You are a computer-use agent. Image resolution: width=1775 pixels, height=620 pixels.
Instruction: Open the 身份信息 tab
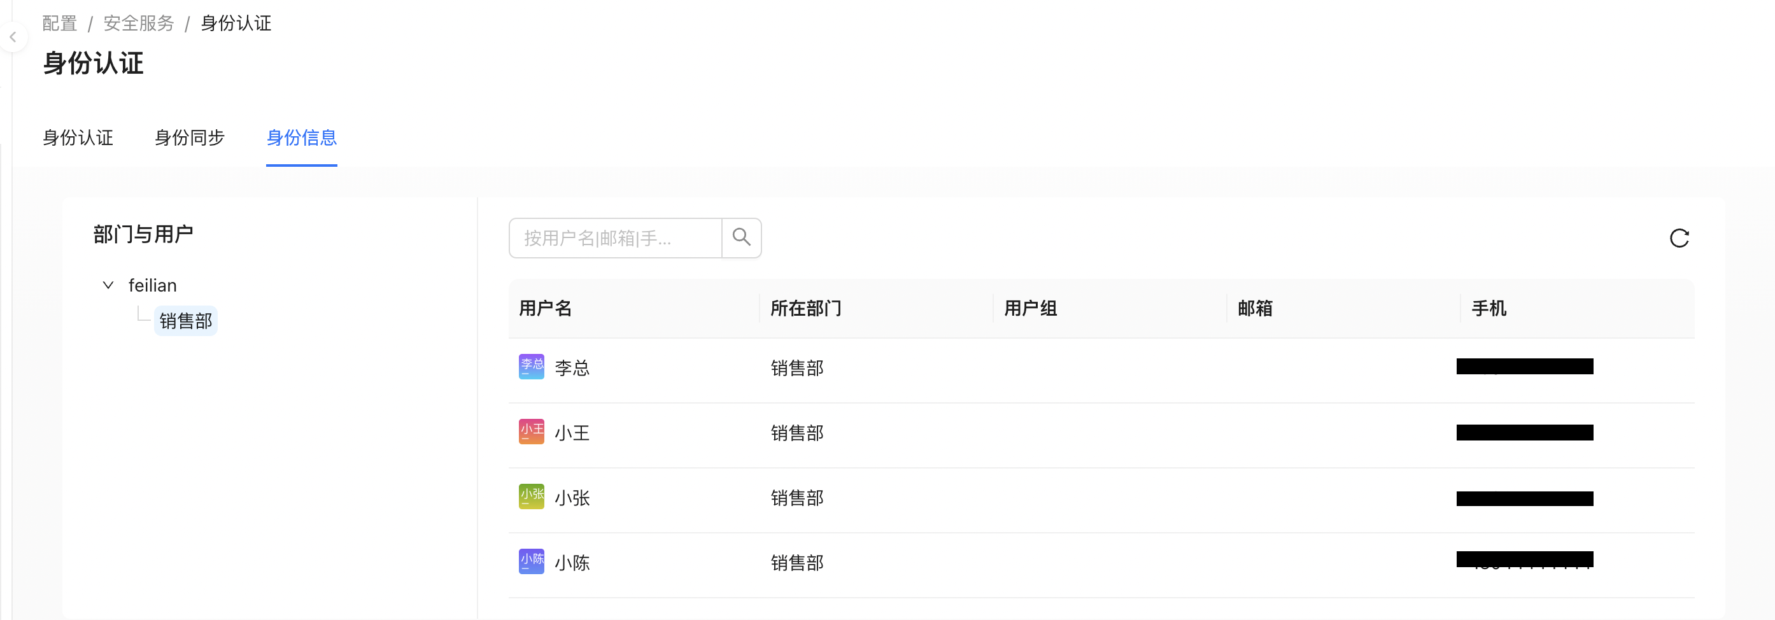pyautogui.click(x=302, y=137)
